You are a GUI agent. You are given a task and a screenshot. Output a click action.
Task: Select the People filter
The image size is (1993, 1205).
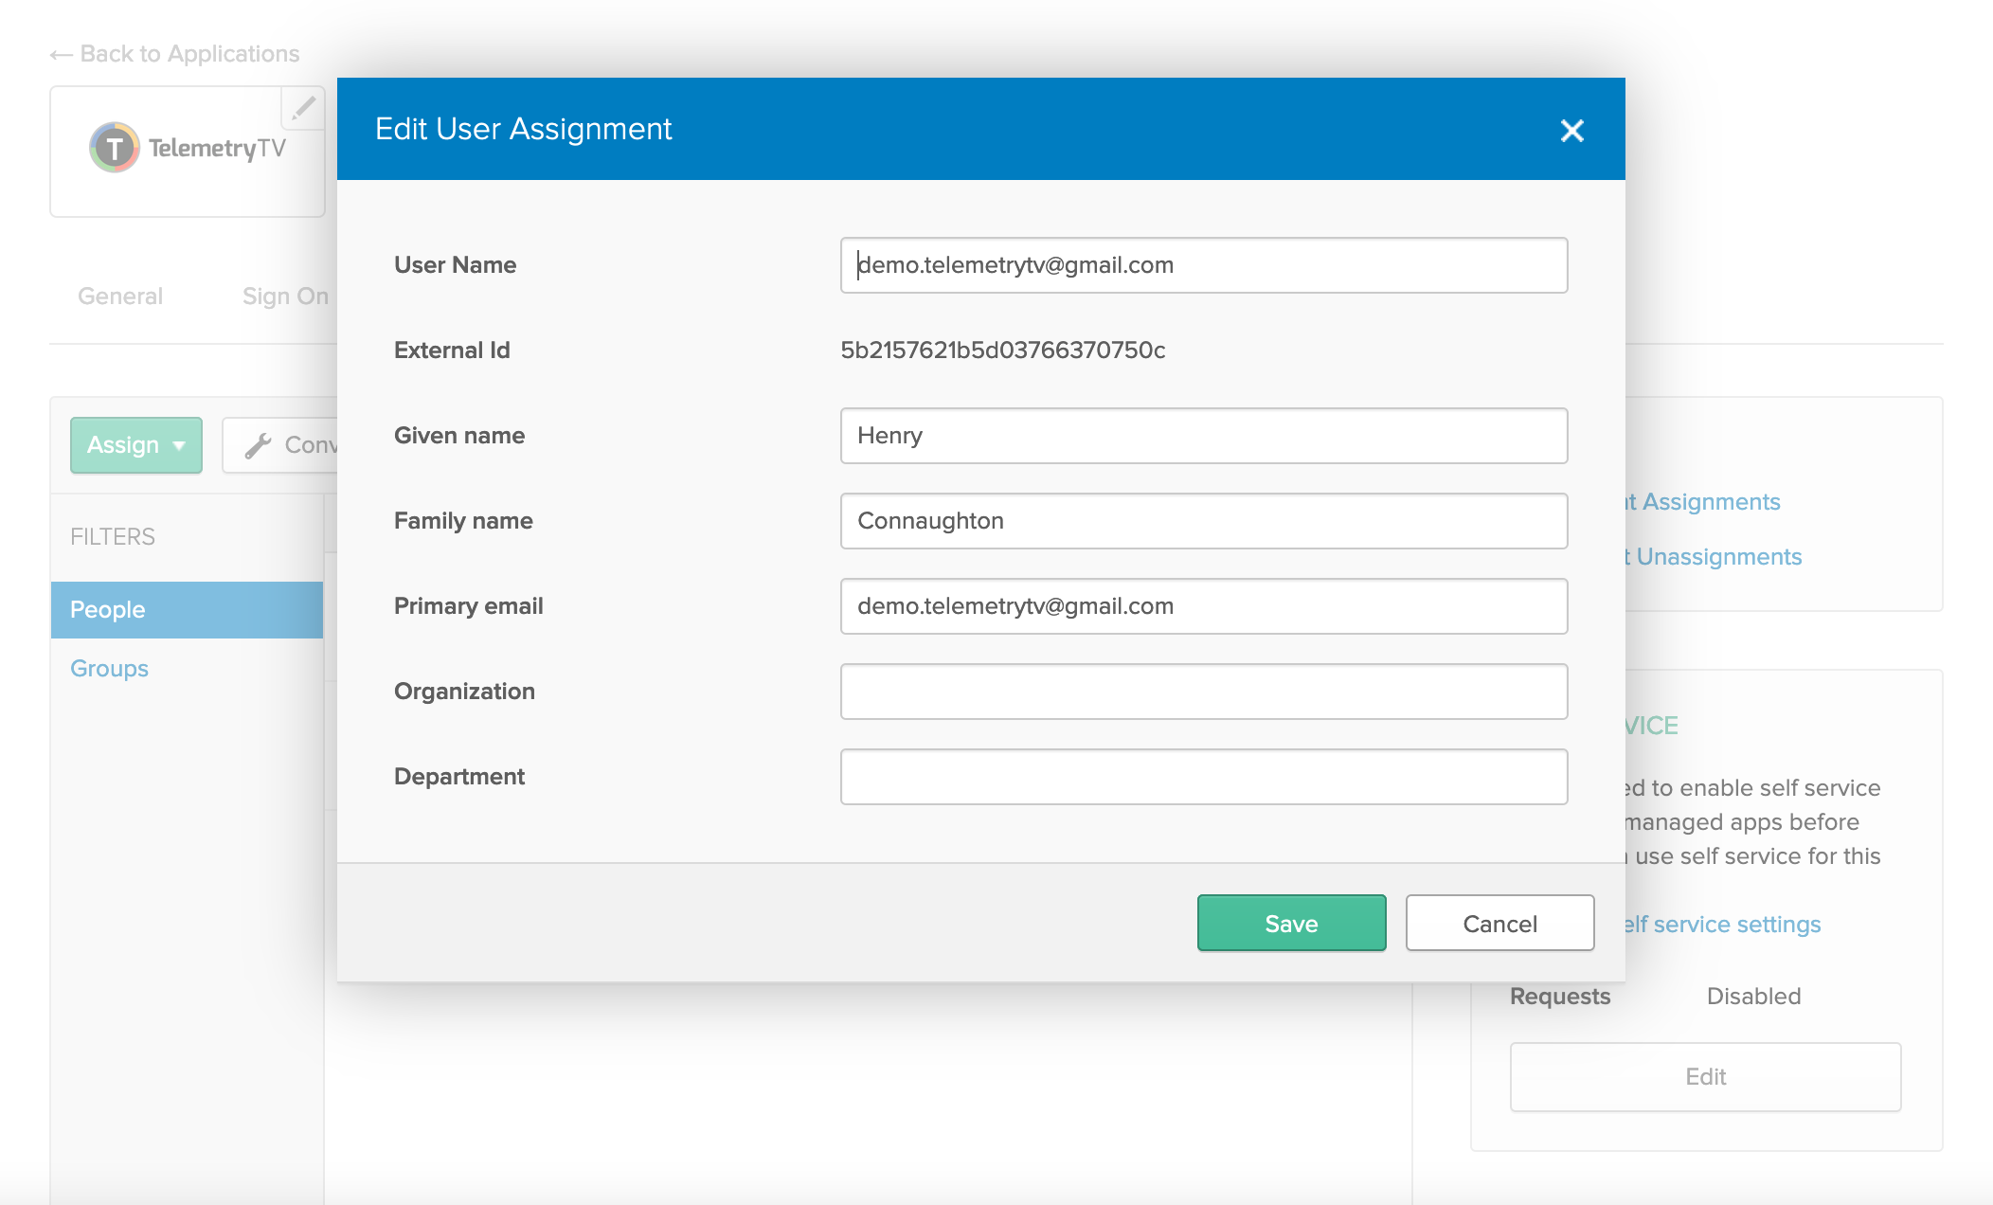pos(187,610)
